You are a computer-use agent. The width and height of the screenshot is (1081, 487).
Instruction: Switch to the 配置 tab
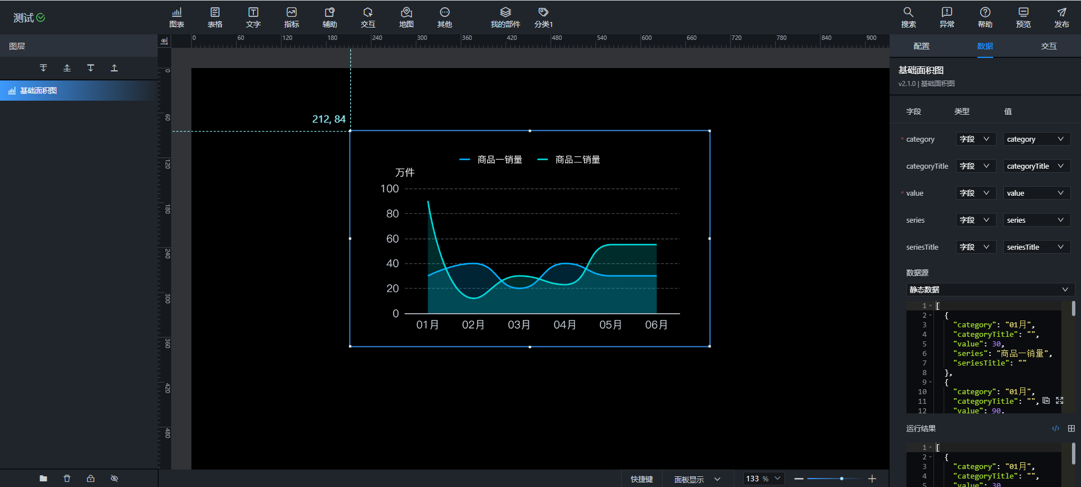pyautogui.click(x=921, y=46)
